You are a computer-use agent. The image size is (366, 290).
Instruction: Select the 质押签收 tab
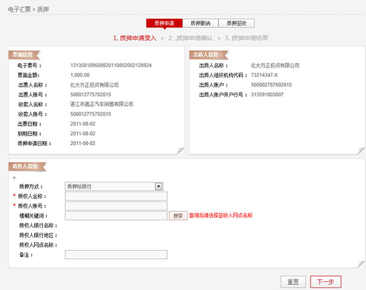click(236, 24)
